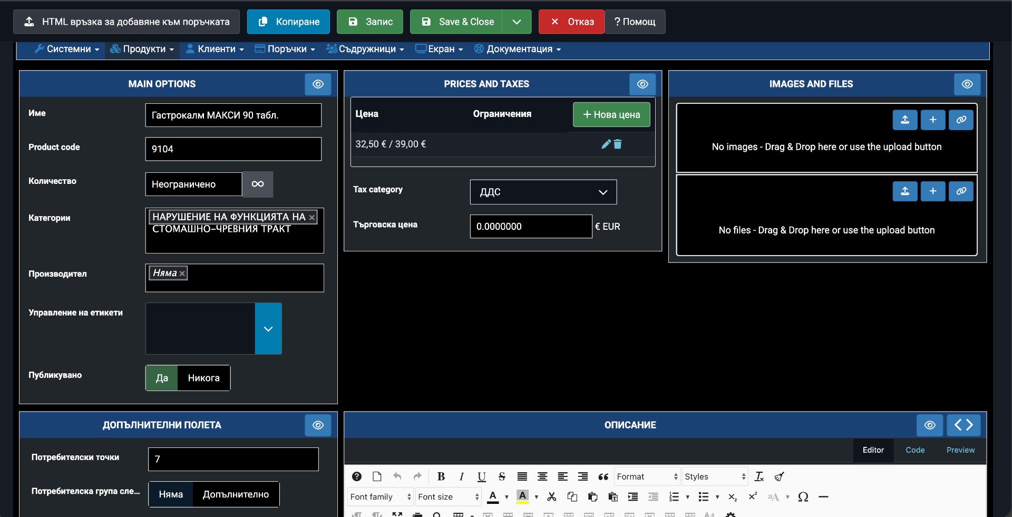Click the blockquote icon in editor toolbar
Image resolution: width=1012 pixels, height=517 pixels.
click(x=603, y=476)
